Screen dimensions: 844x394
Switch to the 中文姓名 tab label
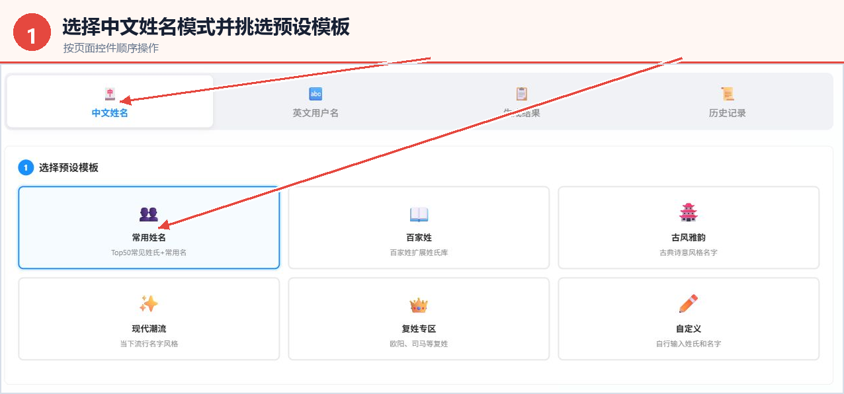(x=110, y=113)
